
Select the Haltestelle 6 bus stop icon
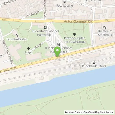tap(59, 44)
